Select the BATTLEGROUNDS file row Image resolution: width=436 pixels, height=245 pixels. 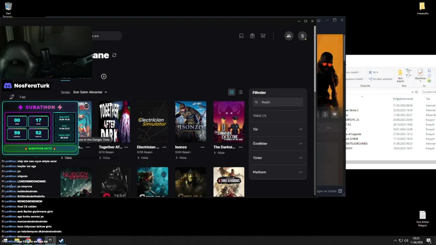tap(391, 144)
